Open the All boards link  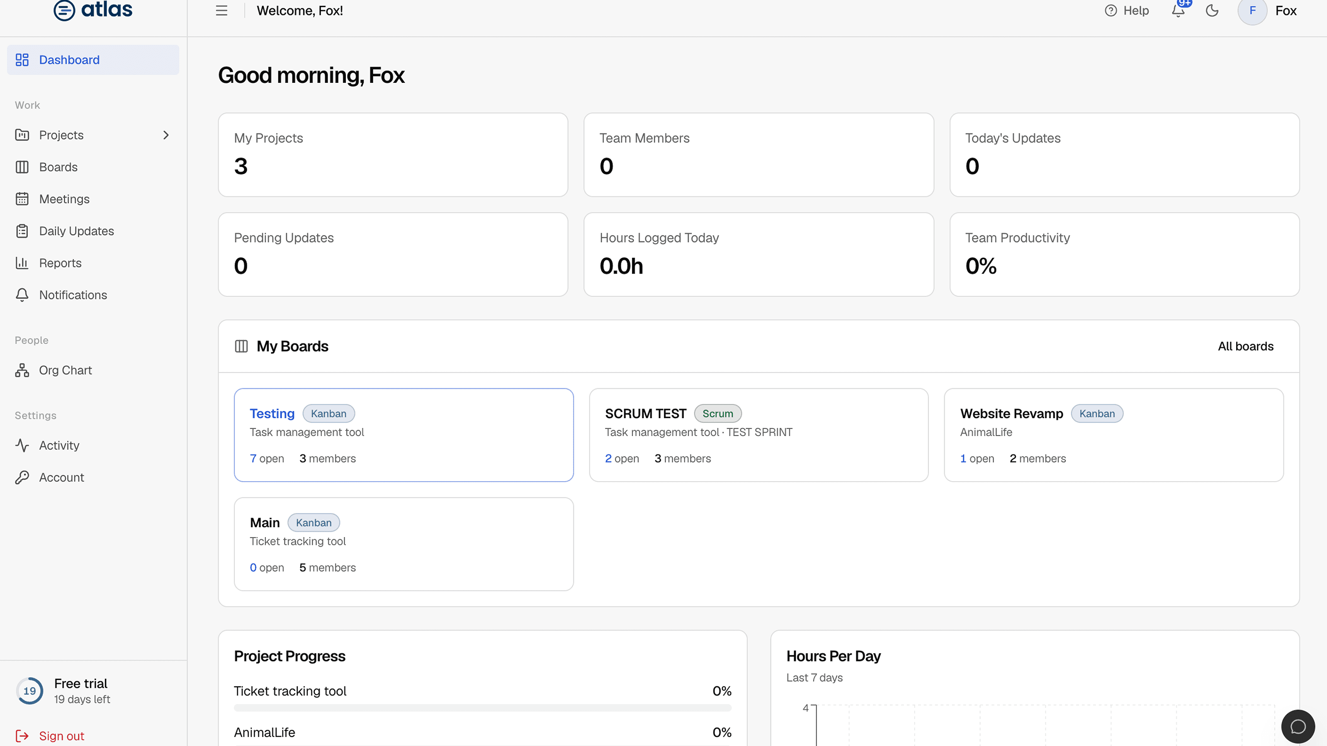(1246, 346)
